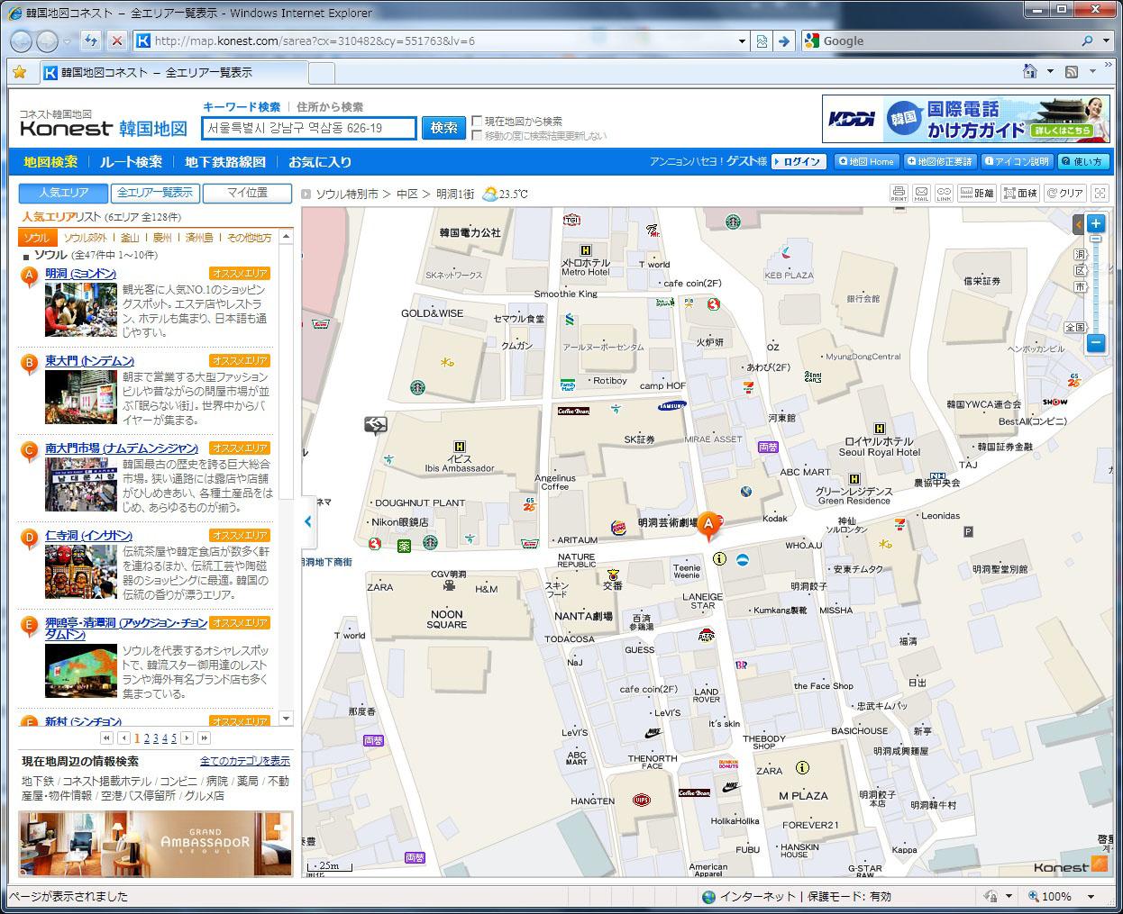This screenshot has height=914, width=1123.
Task: Open the Home button dropdown arrow
Action: point(1050,72)
